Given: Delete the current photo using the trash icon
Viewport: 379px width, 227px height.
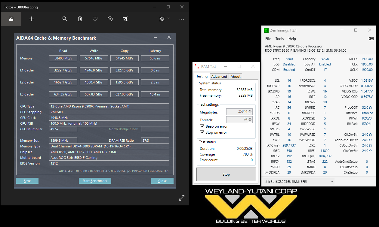Looking at the screenshot, I should pyautogui.click(x=80, y=19).
